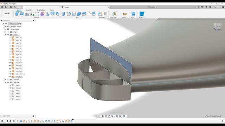The width and height of the screenshot is (225, 126).
Task: Toggle visibility of Body14
Action: 10,74
